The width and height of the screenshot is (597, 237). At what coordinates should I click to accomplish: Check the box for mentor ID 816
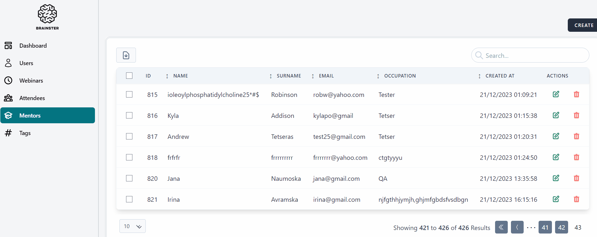pos(129,115)
